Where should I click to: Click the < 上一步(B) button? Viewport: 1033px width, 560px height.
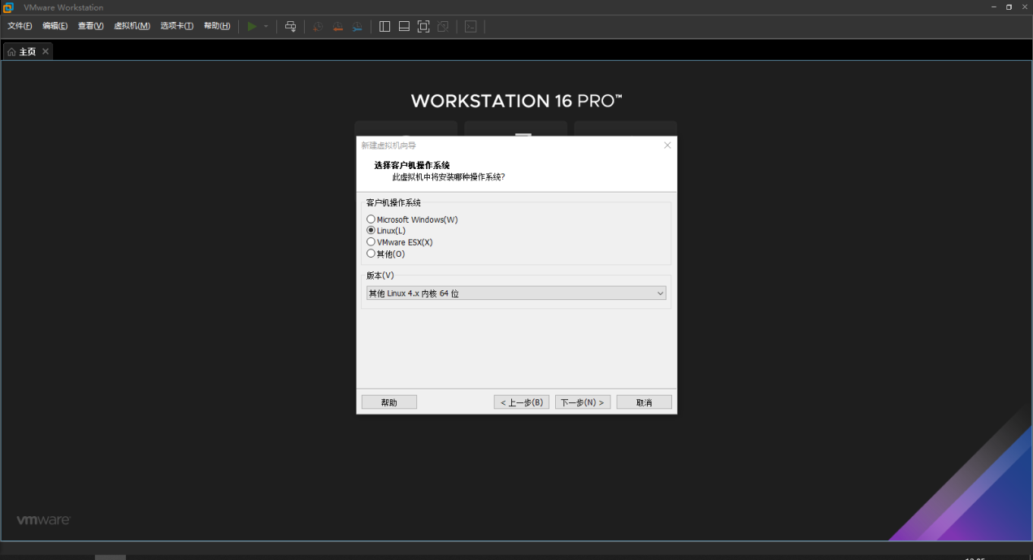522,402
